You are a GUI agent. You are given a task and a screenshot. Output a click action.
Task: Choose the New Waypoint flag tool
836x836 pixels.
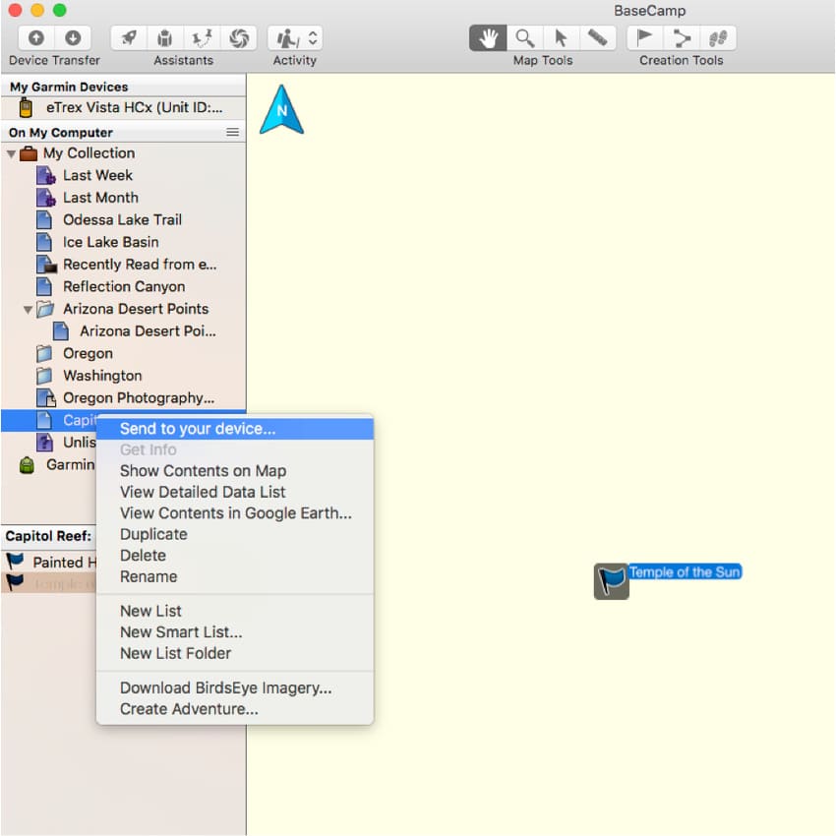(645, 38)
